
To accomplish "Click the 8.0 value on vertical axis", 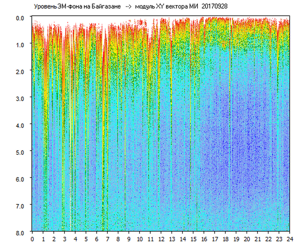I will [x=21, y=232].
